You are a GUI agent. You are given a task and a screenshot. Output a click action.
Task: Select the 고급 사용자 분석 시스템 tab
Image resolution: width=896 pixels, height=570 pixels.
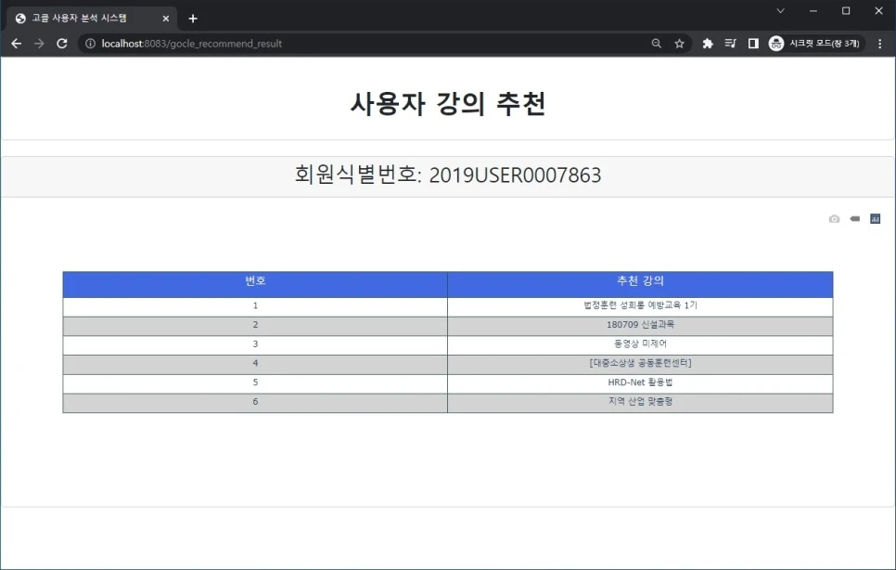pyautogui.click(x=92, y=19)
